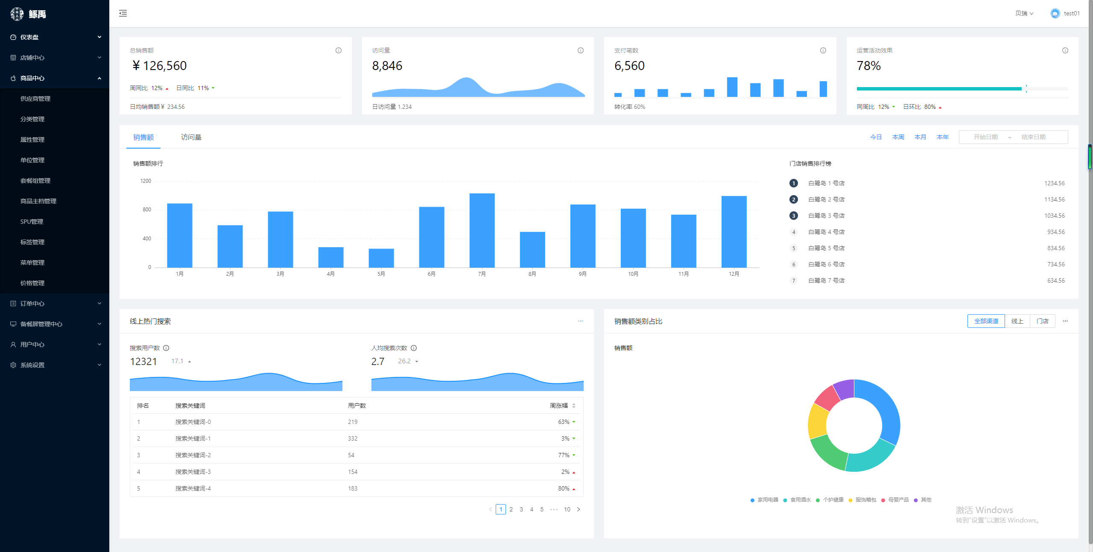Click test01 user avatar icon
The width and height of the screenshot is (1093, 552).
[1055, 13]
